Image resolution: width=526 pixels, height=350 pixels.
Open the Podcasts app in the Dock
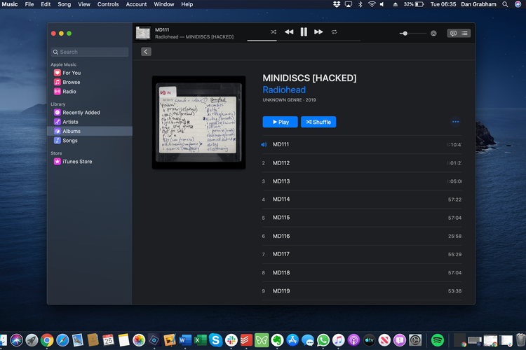pos(353,340)
